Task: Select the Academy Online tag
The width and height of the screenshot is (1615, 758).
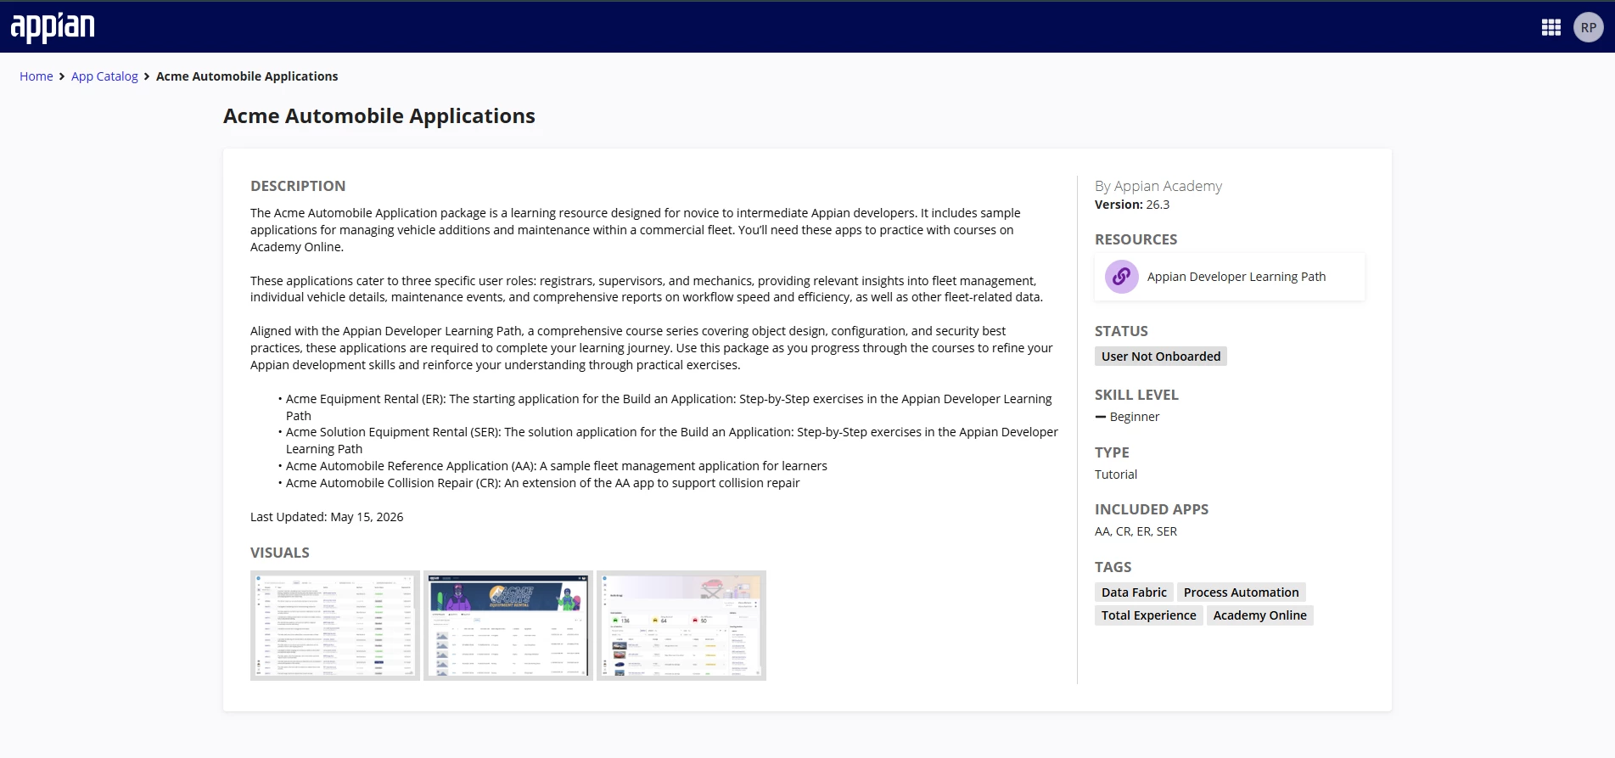Action: click(x=1259, y=615)
